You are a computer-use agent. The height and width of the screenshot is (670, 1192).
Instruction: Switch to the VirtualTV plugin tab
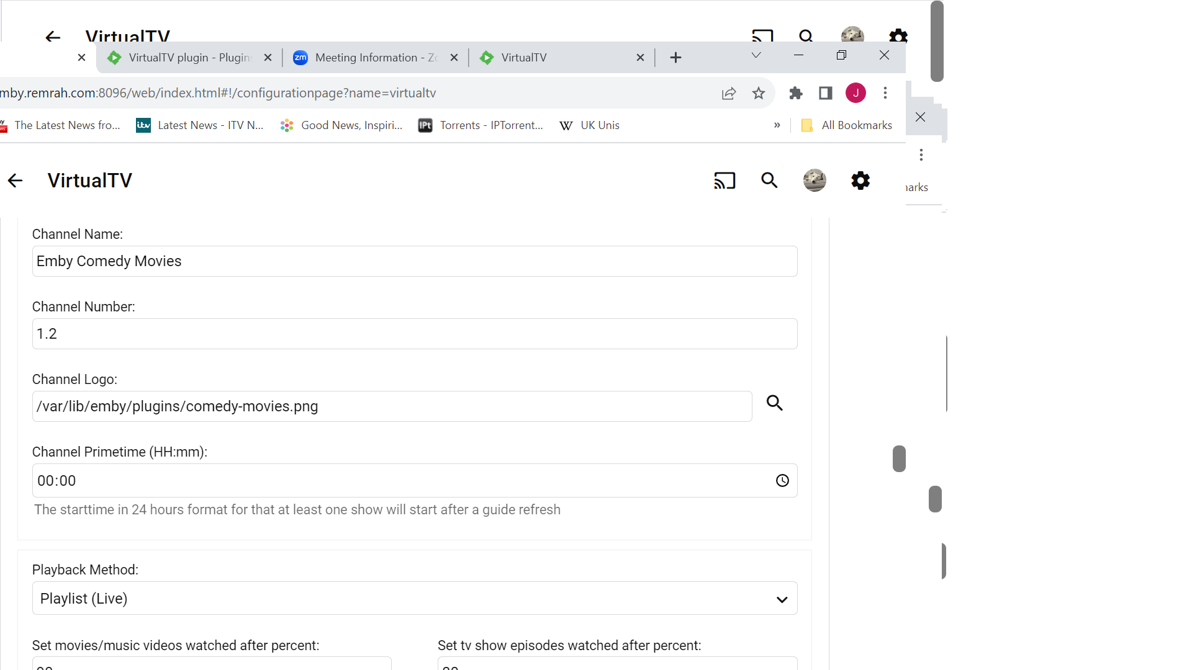point(186,58)
